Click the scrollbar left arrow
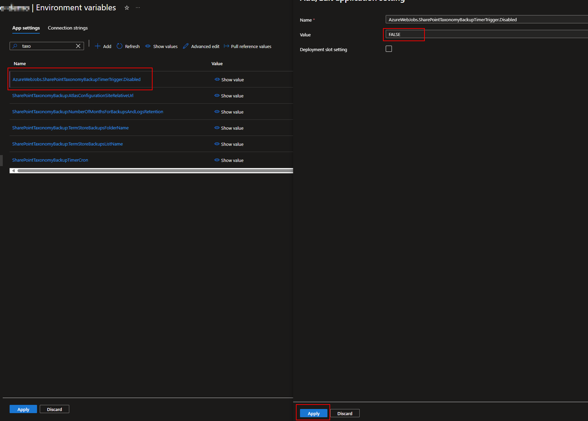The image size is (588, 421). coord(13,171)
